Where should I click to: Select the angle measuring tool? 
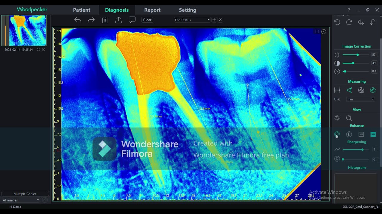pos(349,90)
